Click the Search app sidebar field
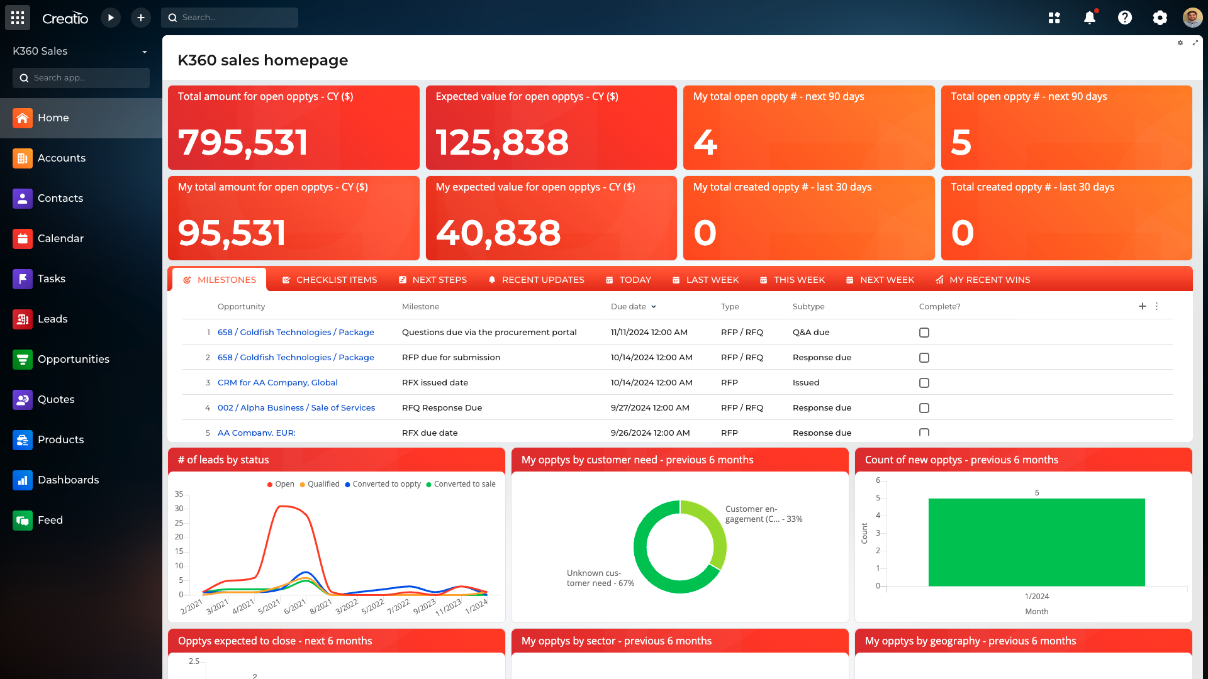This screenshot has height=679, width=1208. click(81, 78)
